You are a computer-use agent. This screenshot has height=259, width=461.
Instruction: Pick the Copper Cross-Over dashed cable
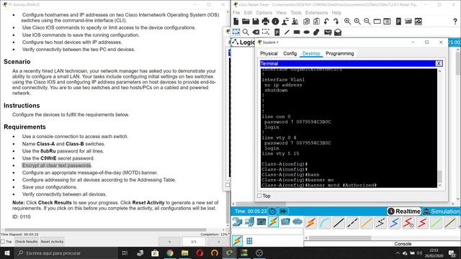click(x=352, y=223)
